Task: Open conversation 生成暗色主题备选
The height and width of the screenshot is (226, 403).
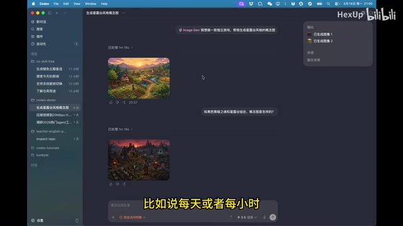Action: tap(55, 69)
